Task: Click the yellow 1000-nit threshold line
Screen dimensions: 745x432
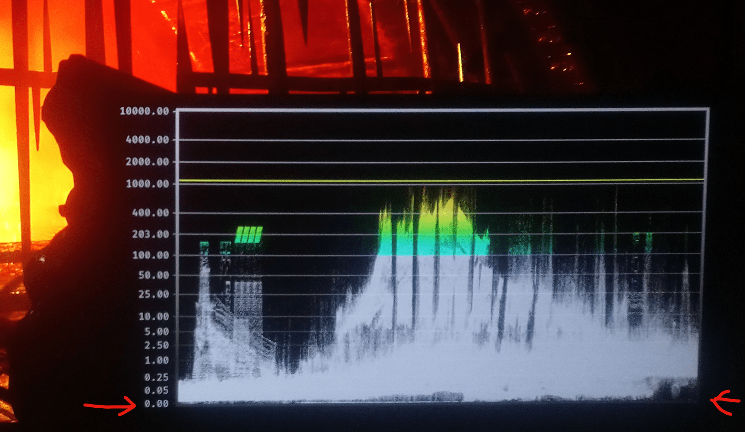Action: click(x=441, y=180)
